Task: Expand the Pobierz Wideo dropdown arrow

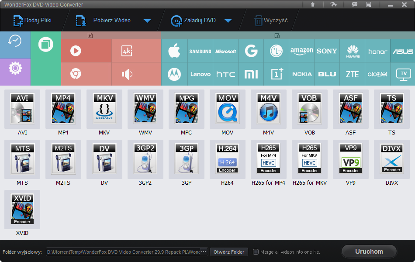Action: 147,21
